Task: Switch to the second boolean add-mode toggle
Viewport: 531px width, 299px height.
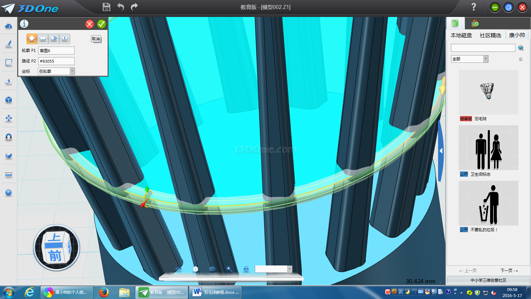Action: pos(43,39)
